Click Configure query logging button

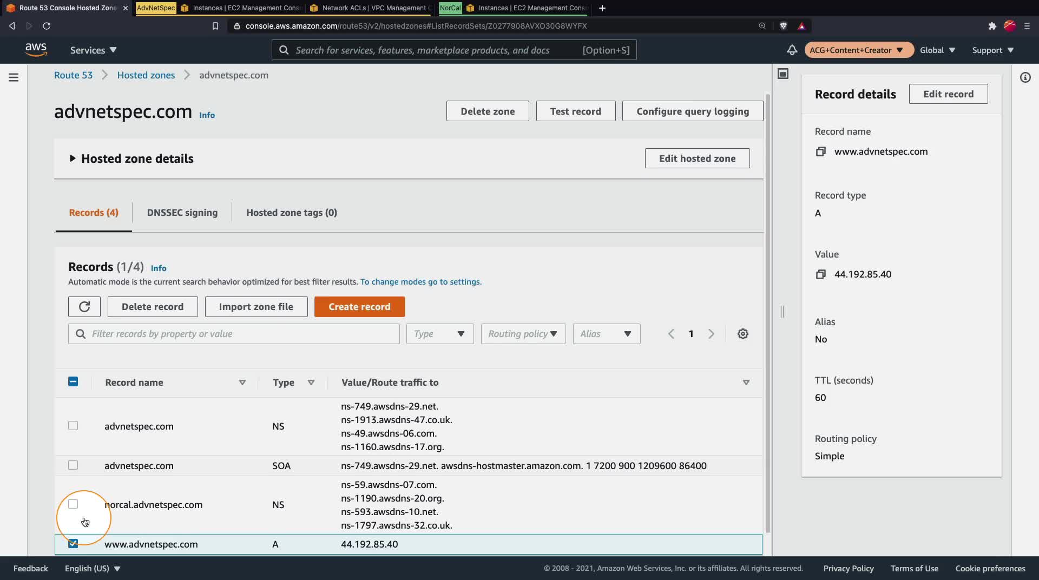click(x=693, y=111)
